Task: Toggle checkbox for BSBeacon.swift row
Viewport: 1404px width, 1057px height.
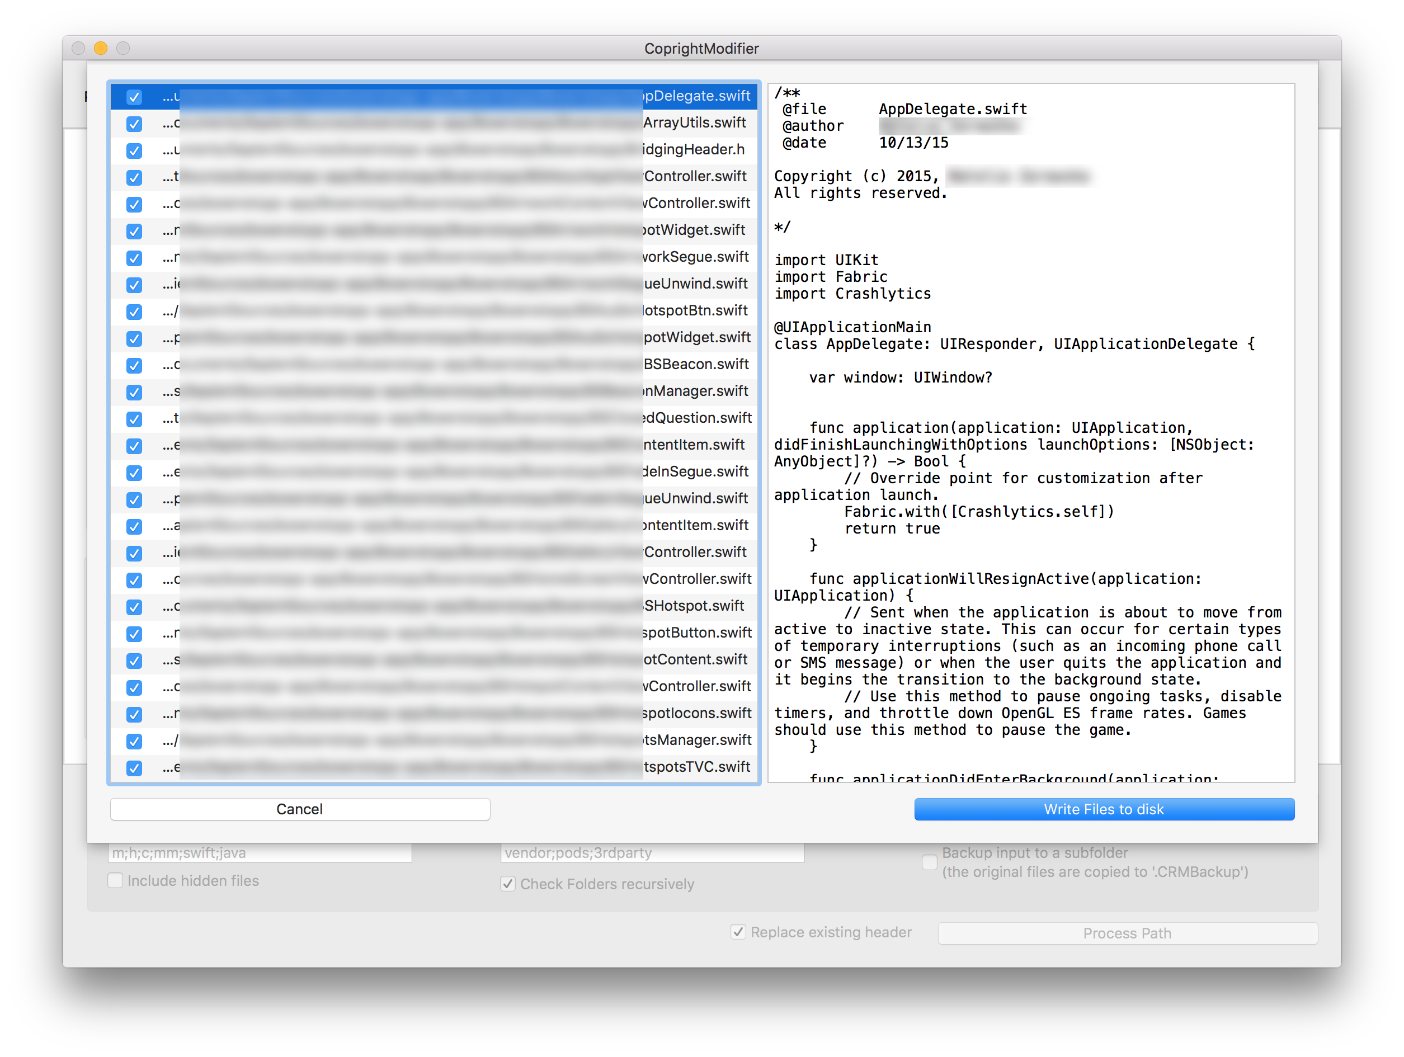Action: (x=134, y=365)
